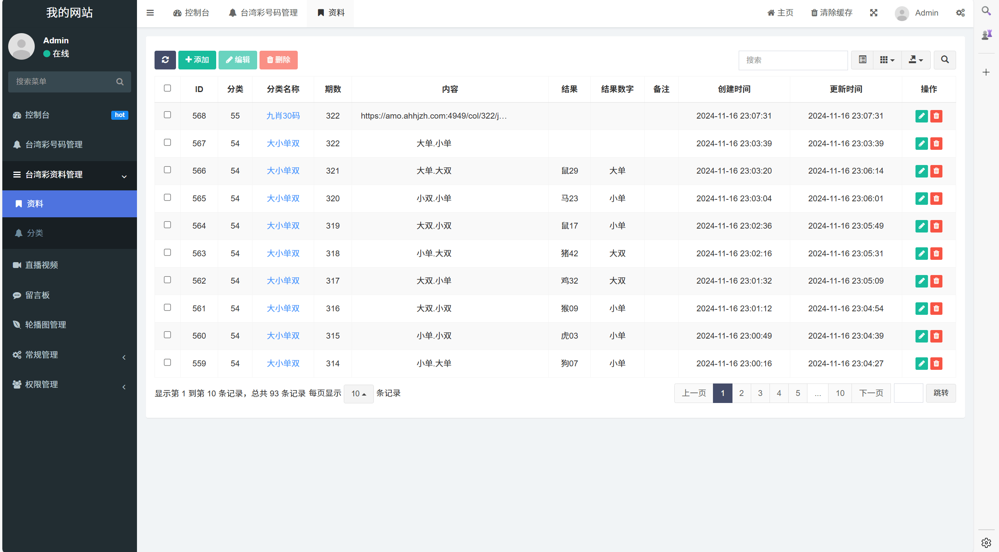
Task: Click the magnifier search button beside export
Action: click(945, 60)
